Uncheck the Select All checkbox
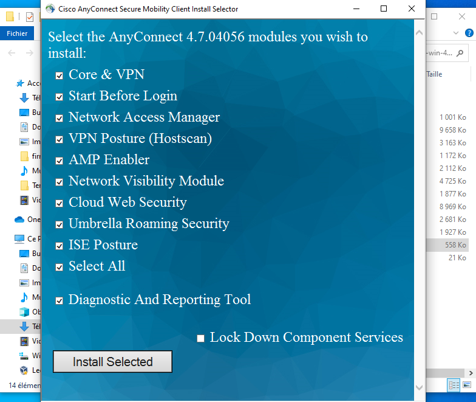Viewport: 476px width, 402px height. point(59,267)
